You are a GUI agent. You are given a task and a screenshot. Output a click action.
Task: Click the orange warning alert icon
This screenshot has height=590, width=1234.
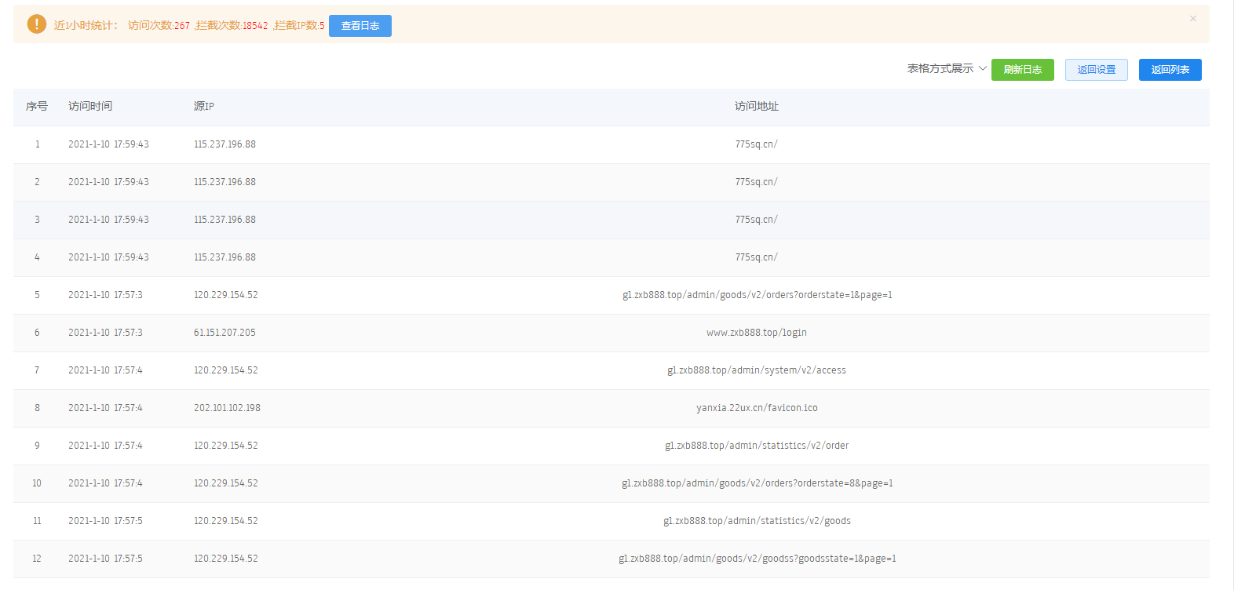36,24
